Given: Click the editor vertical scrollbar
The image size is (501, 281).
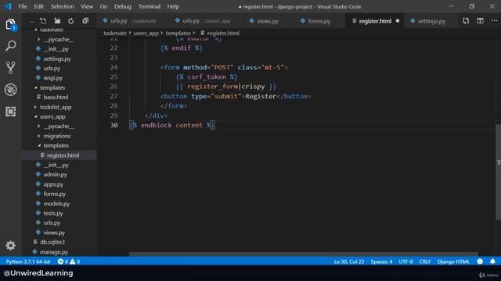Looking at the screenshot, I should [x=498, y=172].
